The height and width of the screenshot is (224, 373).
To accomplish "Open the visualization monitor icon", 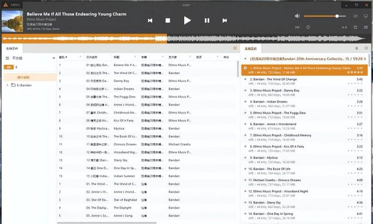I will pos(366,16).
